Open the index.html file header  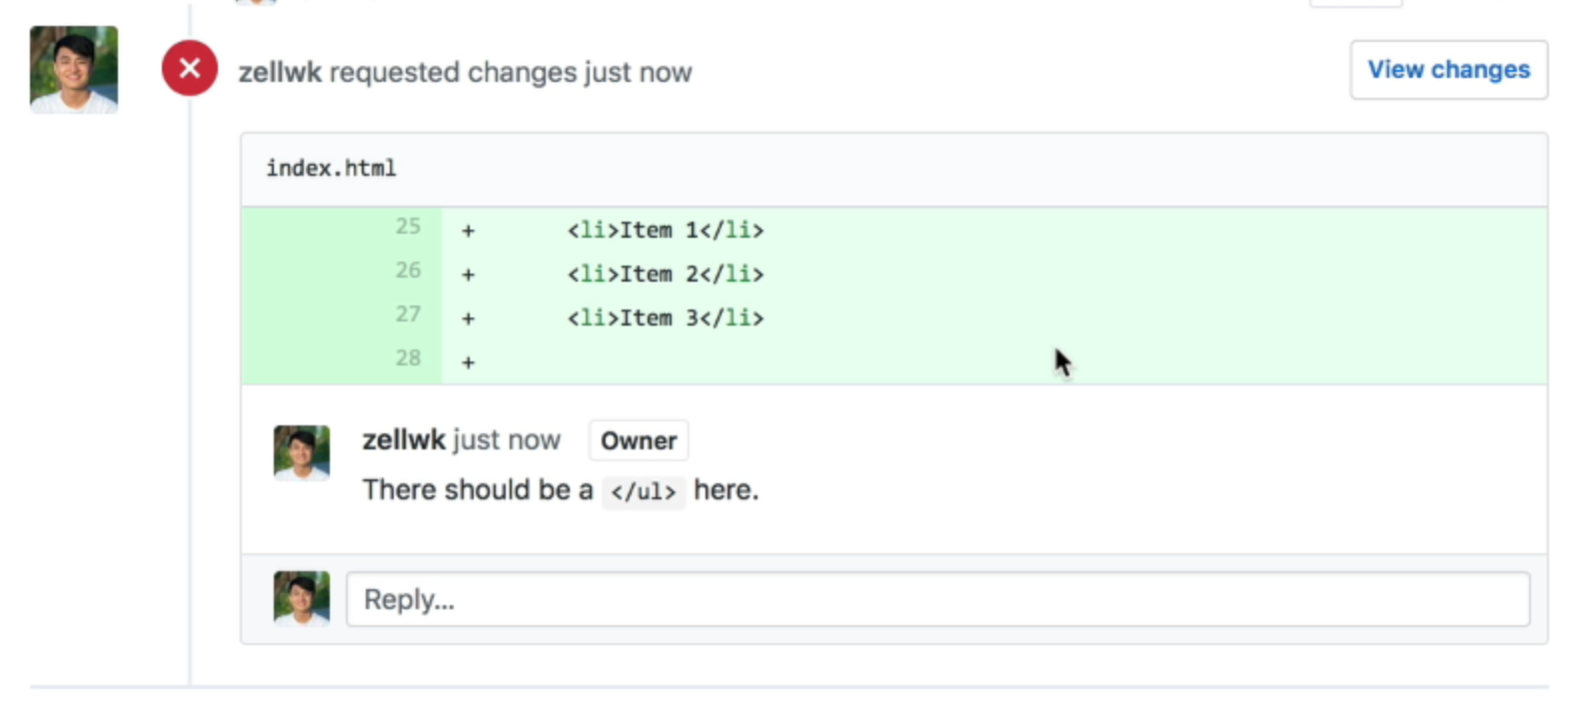[x=330, y=168]
